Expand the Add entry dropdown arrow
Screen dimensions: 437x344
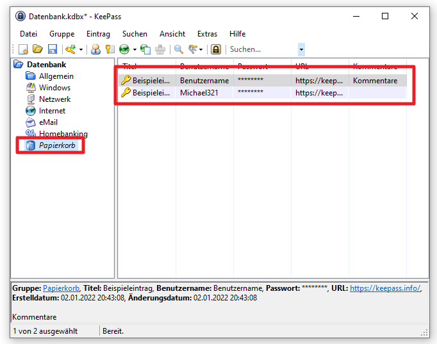click(81, 49)
